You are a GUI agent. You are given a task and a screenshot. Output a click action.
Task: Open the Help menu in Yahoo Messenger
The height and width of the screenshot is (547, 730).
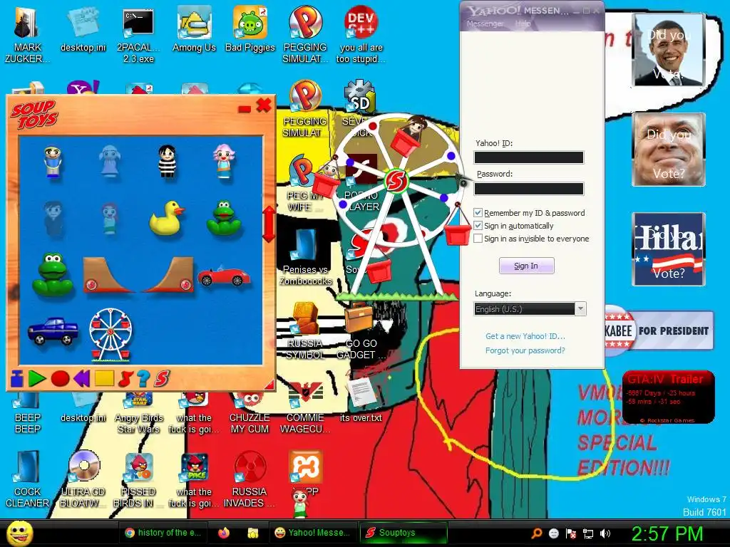523,24
